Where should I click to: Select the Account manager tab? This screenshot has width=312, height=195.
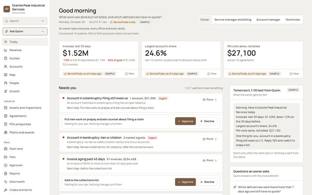[268, 19]
